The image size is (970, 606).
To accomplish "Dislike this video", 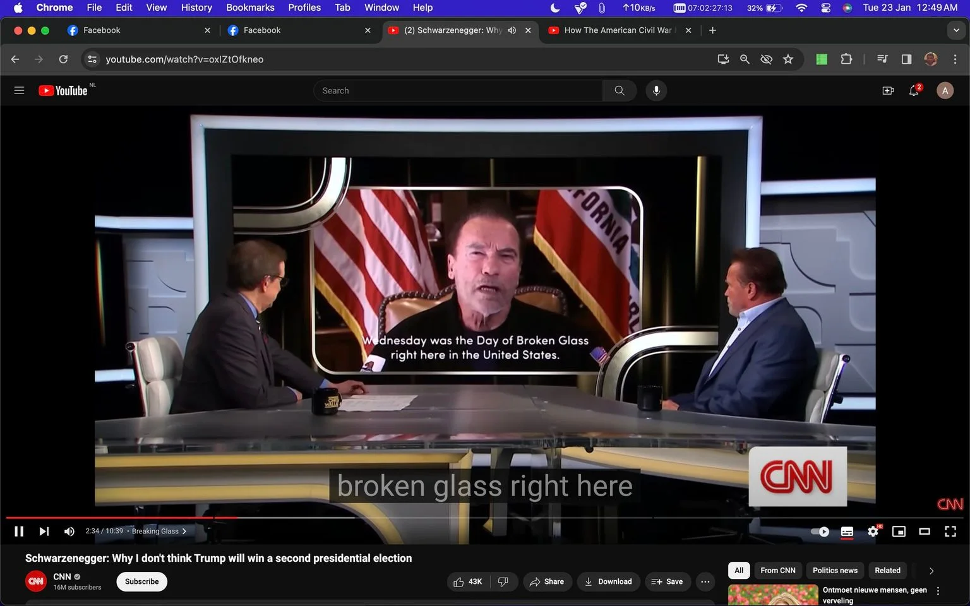I will point(503,581).
